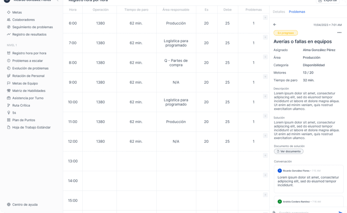Go back using the arrow in problem panel
347x213 pixels.
(275, 25)
